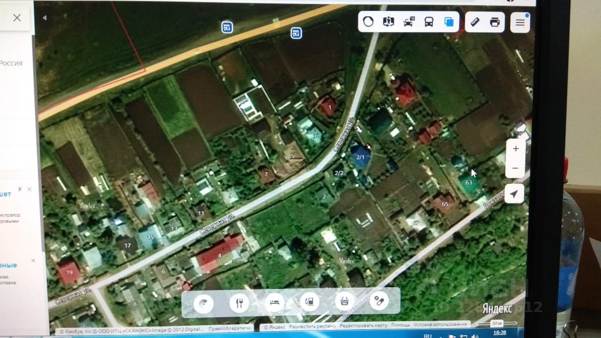Select house number 15 on the map
Image resolution: width=601 pixels, height=338 pixels.
tap(151, 237)
